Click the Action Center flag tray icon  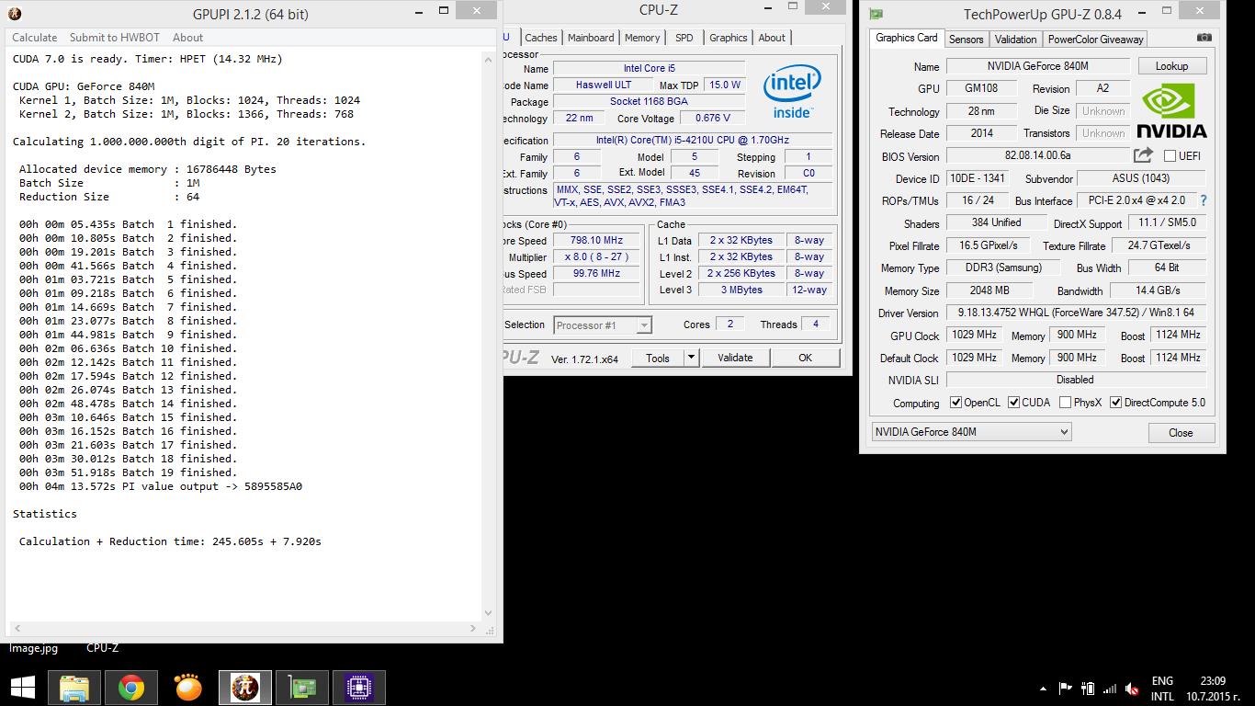[1066, 688]
